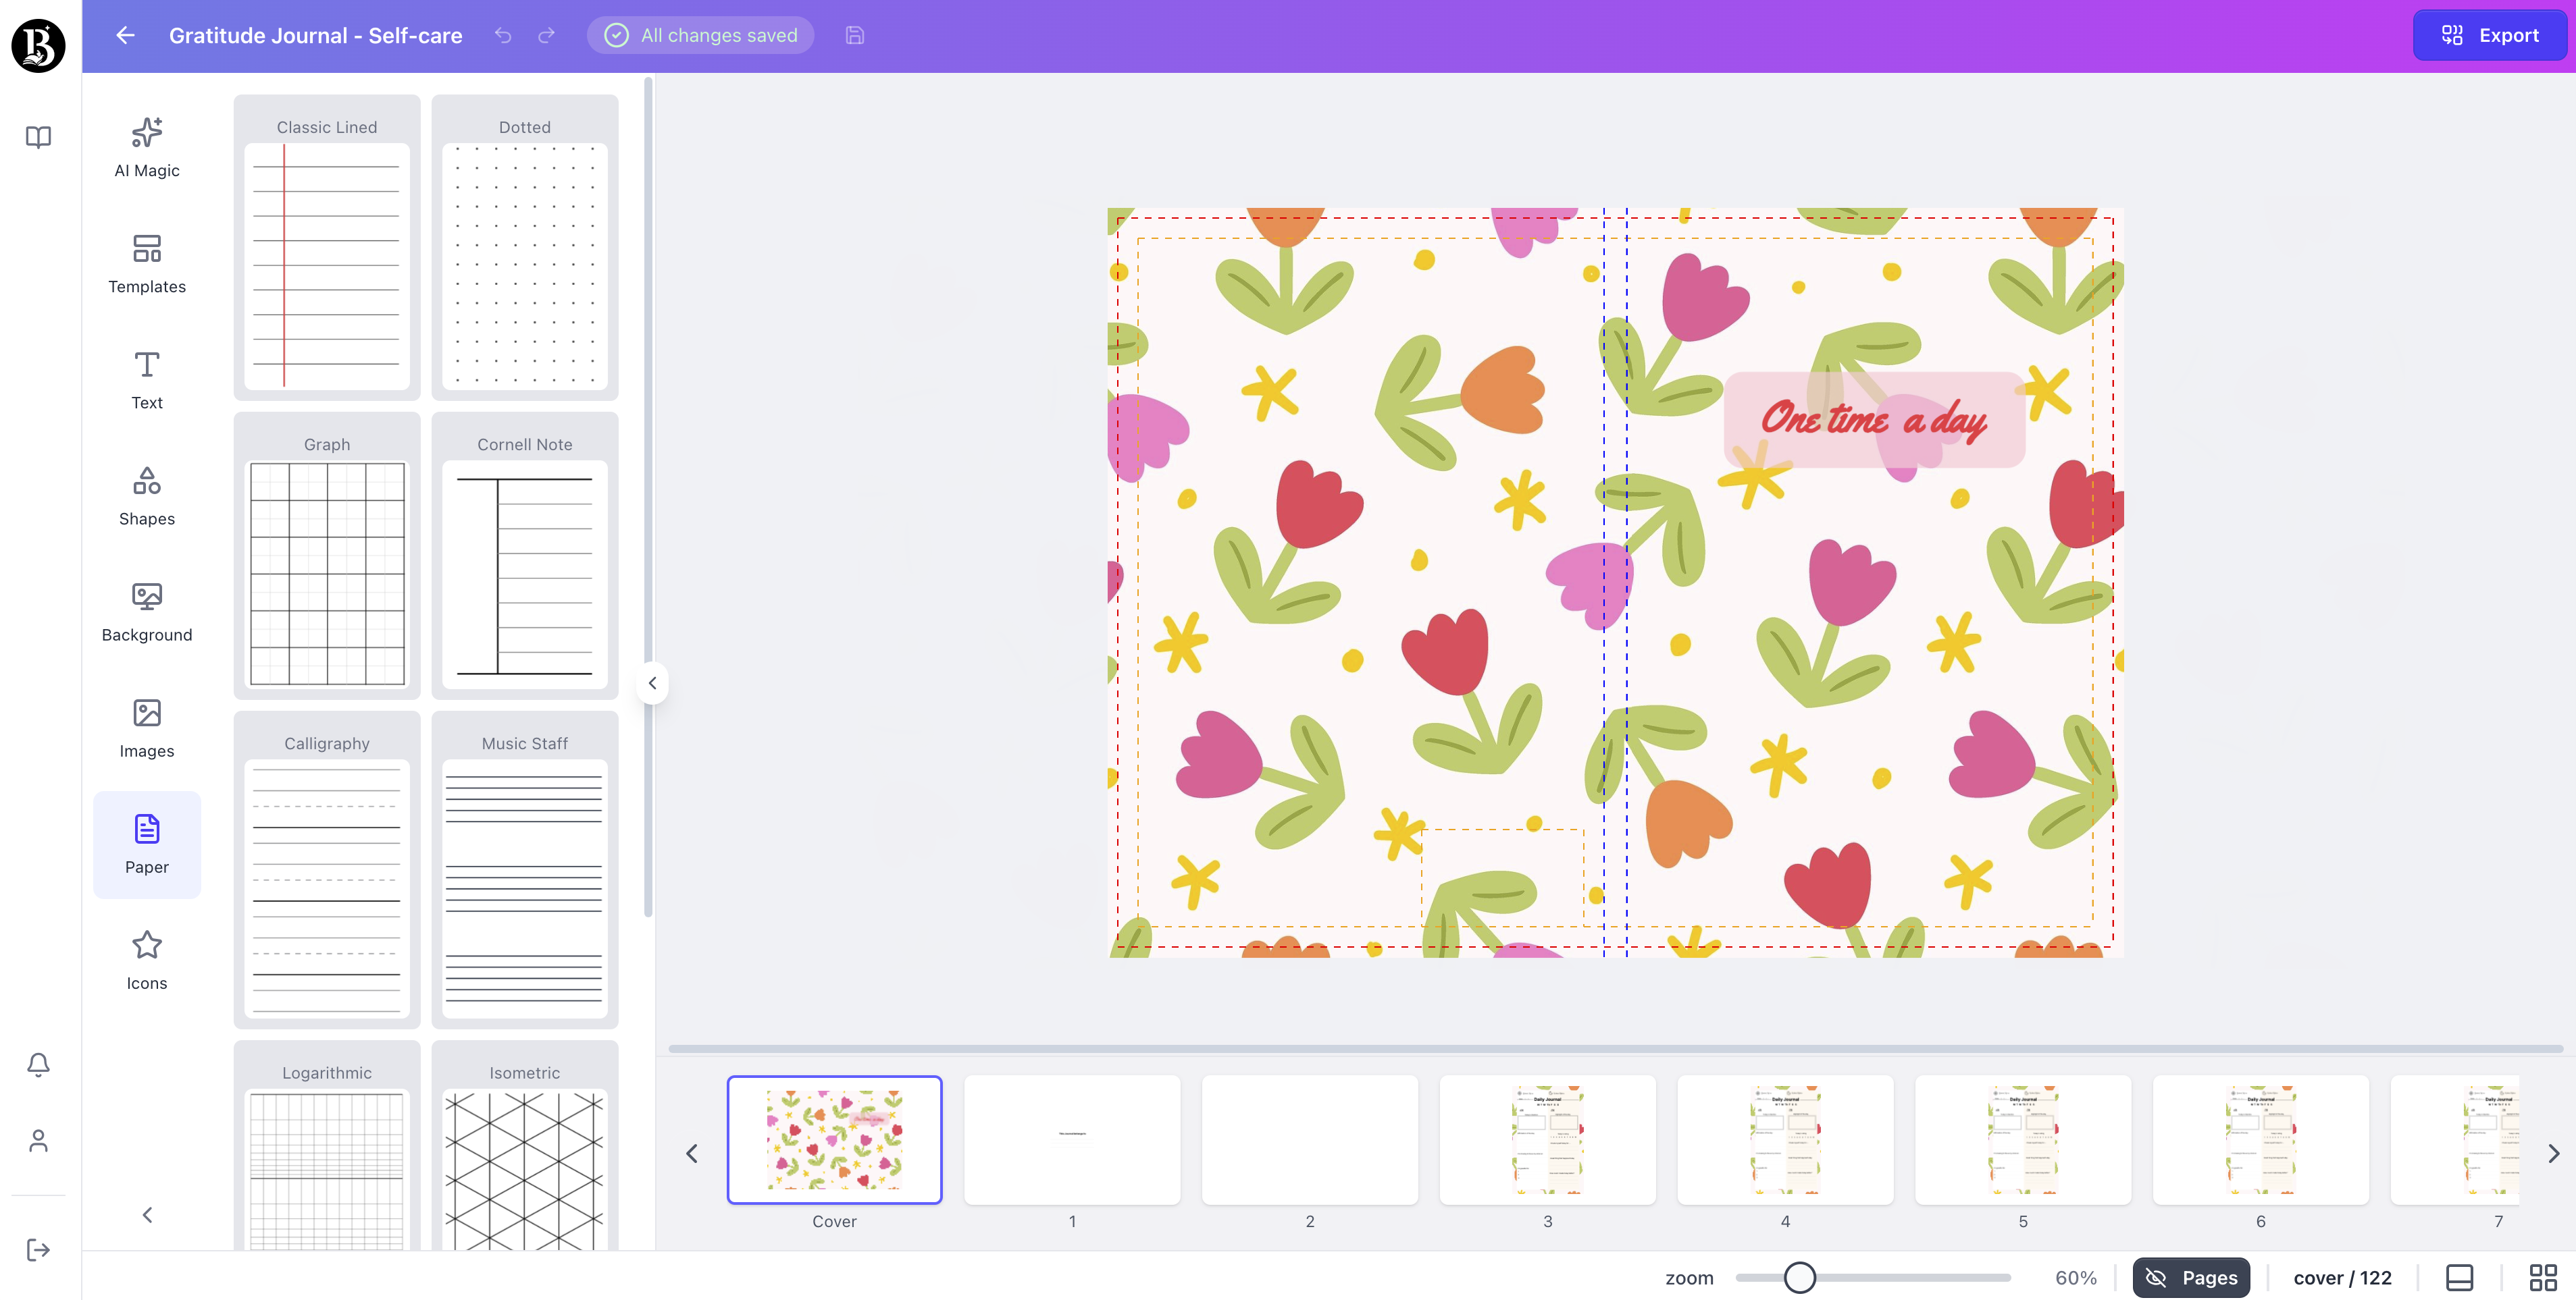Click the Export button
The height and width of the screenshot is (1300, 2576).
click(2489, 35)
